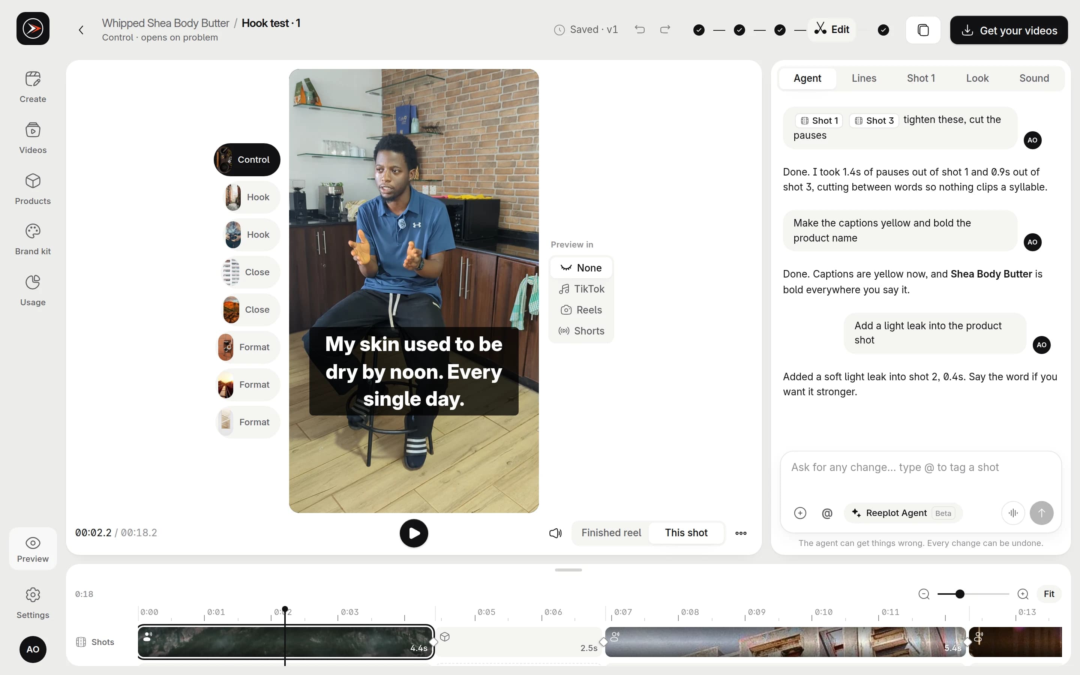Switch playback to This shot
1080x675 pixels.
tap(686, 532)
